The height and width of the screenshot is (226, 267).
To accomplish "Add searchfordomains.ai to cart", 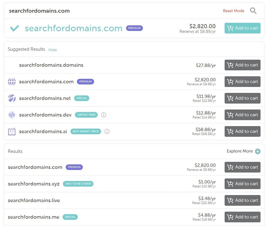I will click(243, 131).
